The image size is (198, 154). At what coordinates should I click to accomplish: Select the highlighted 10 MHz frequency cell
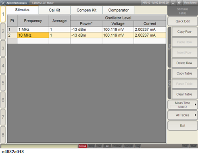coord(33,35)
